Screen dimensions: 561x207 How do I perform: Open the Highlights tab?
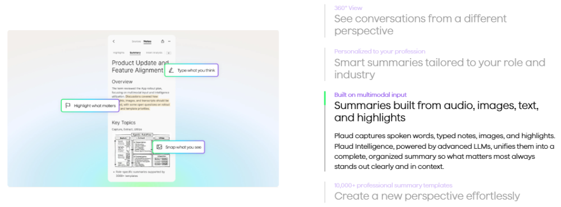click(119, 53)
